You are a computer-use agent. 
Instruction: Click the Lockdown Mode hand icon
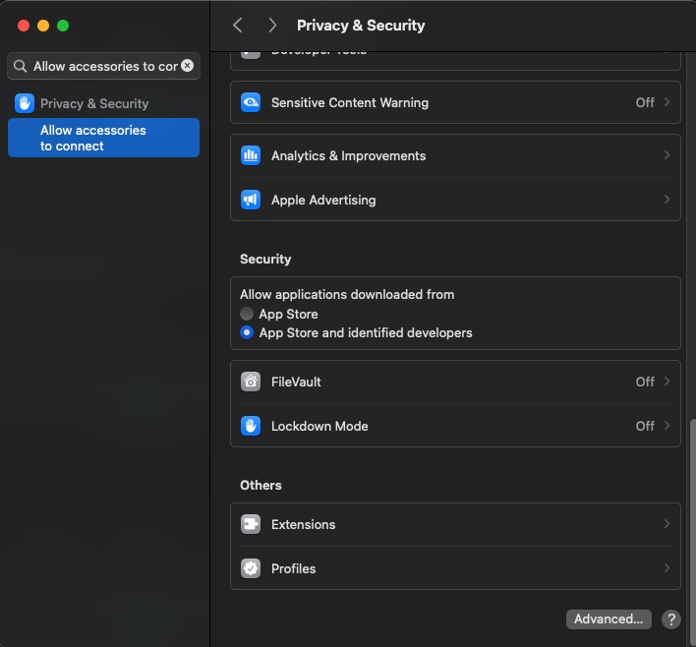point(251,426)
